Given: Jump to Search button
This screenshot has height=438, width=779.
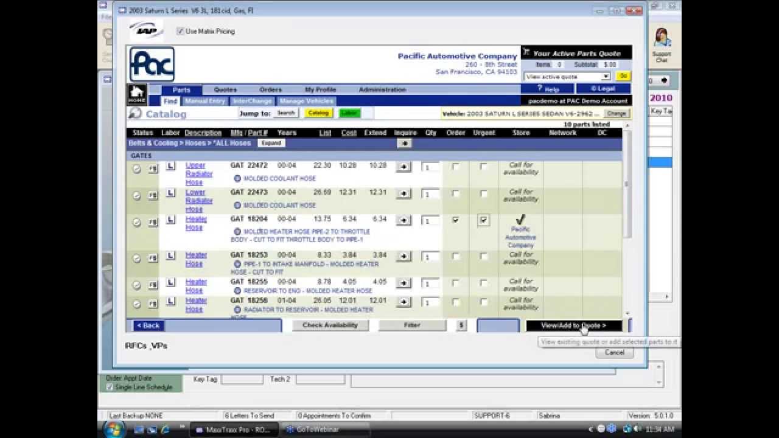Looking at the screenshot, I should [285, 113].
